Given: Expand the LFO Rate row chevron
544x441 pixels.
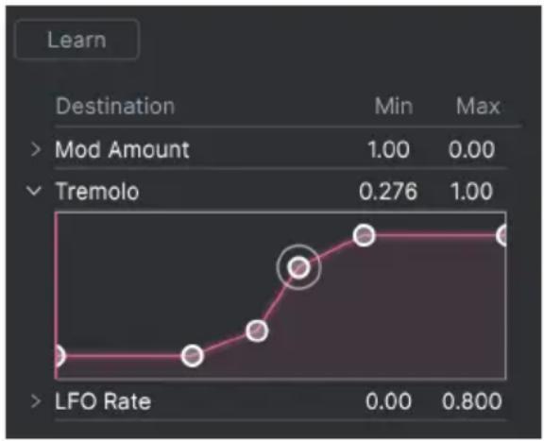Looking at the screenshot, I should coord(35,401).
